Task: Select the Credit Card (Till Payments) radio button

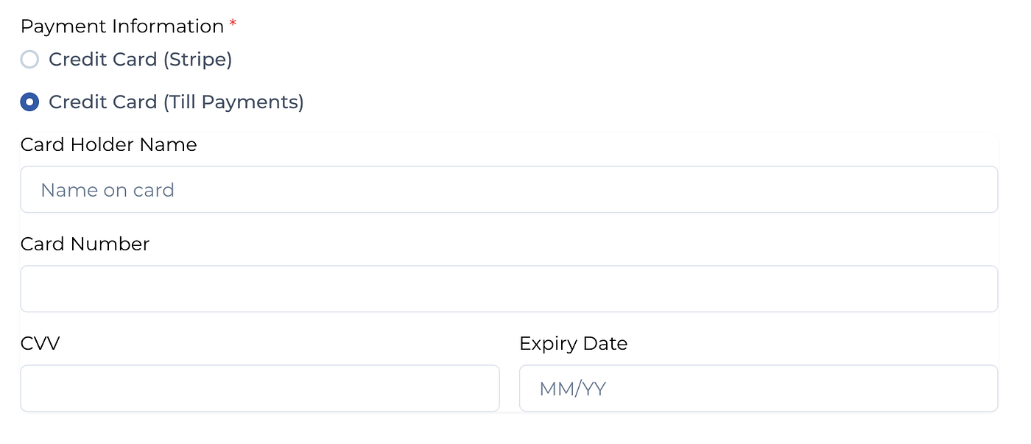Action: tap(29, 102)
